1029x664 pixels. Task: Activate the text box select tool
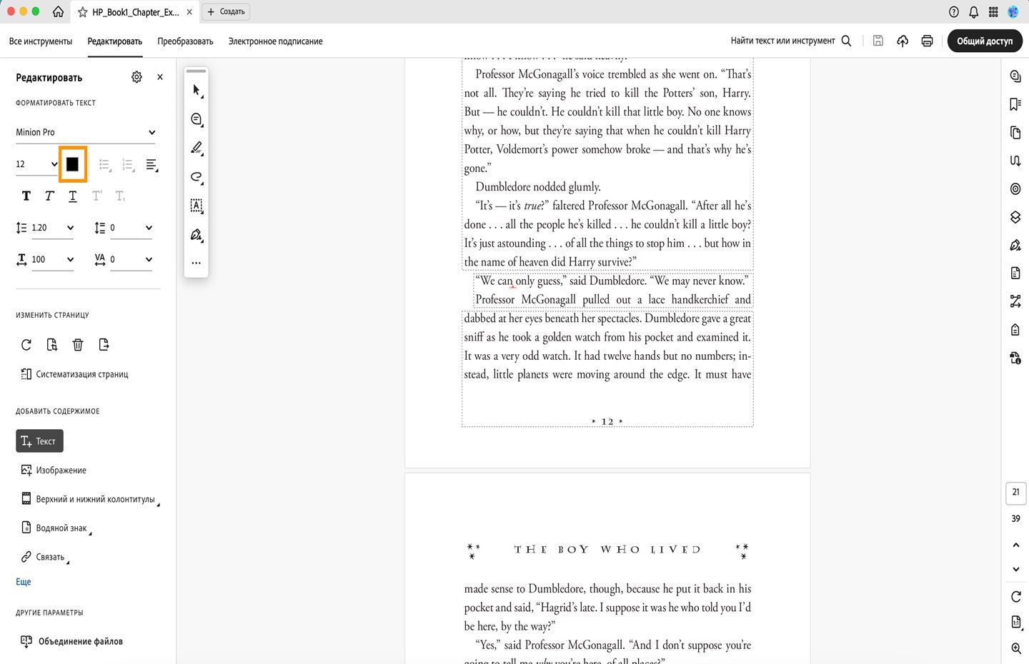pyautogui.click(x=197, y=206)
